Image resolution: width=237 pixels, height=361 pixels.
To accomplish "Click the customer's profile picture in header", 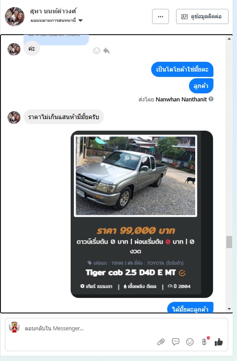I will tap(15, 16).
